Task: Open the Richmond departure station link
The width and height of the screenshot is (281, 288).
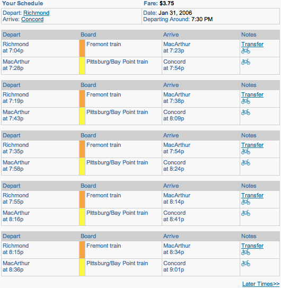Action: tap(37, 13)
